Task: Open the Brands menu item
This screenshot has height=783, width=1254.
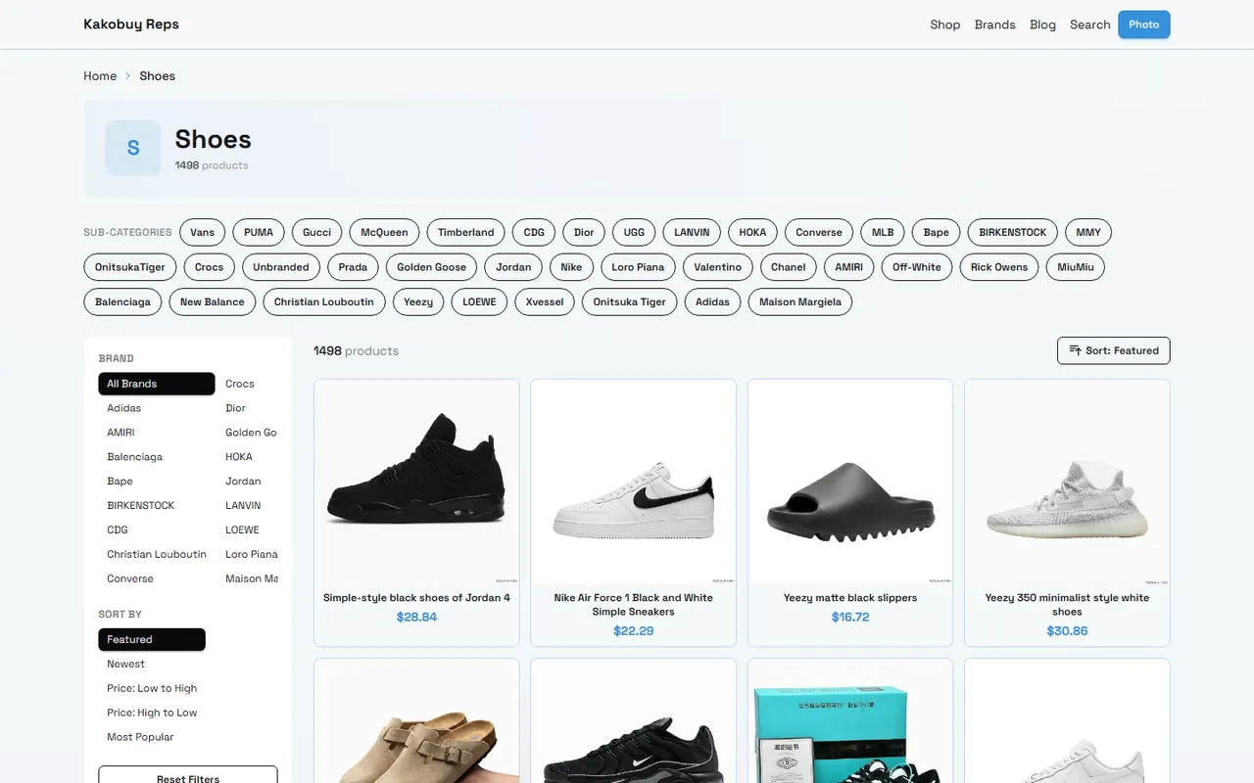Action: click(994, 24)
